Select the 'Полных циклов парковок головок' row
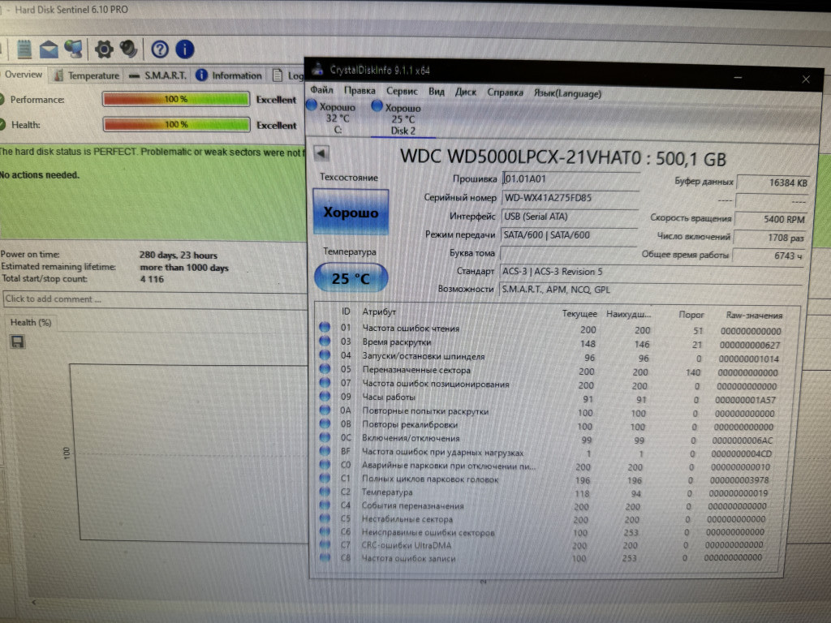The height and width of the screenshot is (623, 831). pyautogui.click(x=546, y=479)
